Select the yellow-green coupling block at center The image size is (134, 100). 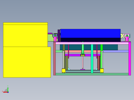tap(83, 55)
